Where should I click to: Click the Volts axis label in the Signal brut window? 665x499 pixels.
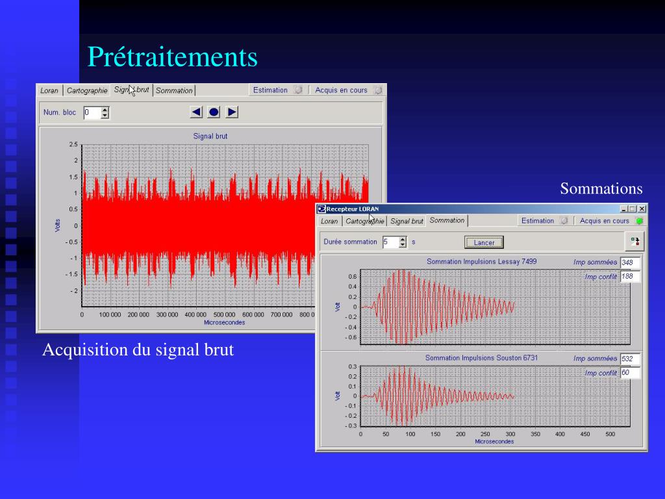[x=57, y=225]
